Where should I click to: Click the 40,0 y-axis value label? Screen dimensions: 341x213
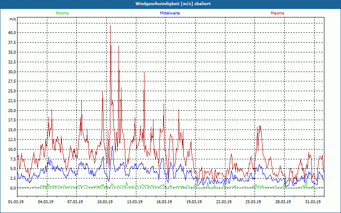(12, 33)
